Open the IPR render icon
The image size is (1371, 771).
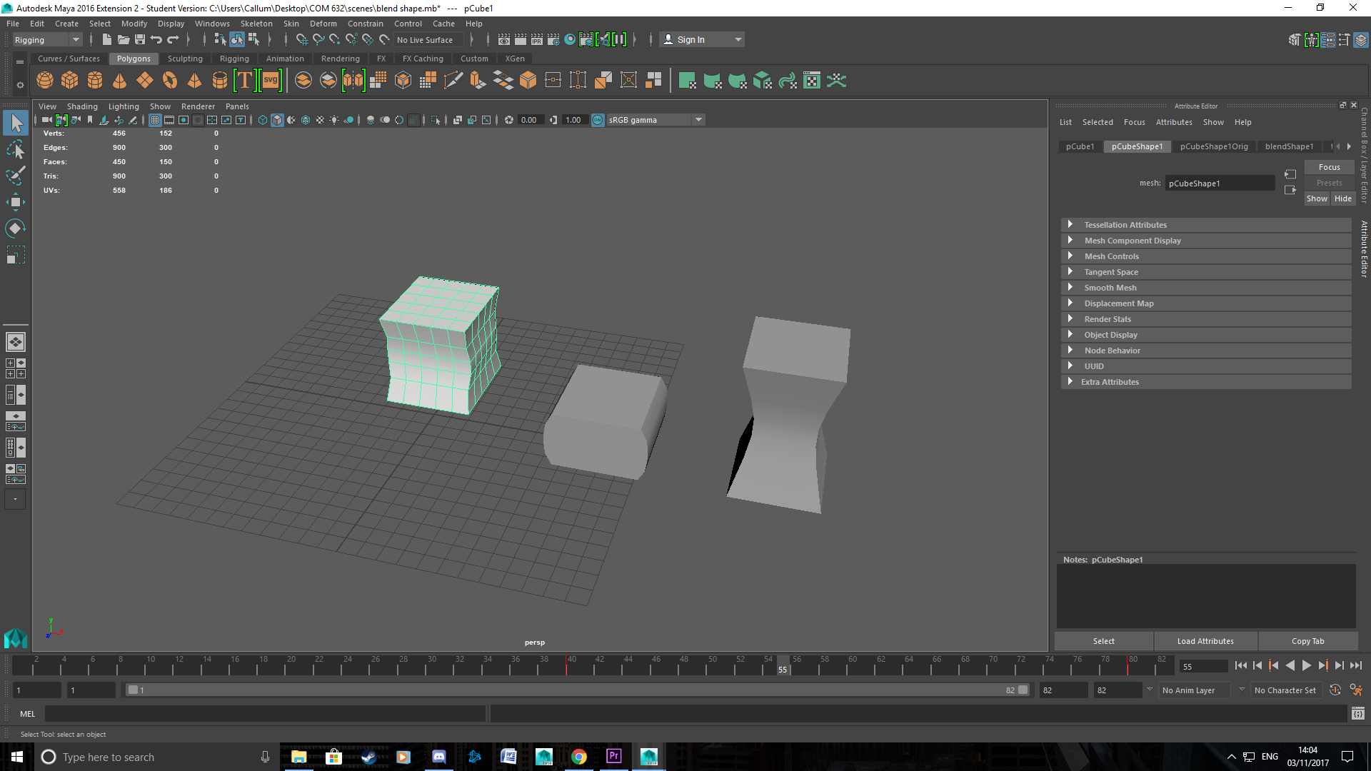537,40
